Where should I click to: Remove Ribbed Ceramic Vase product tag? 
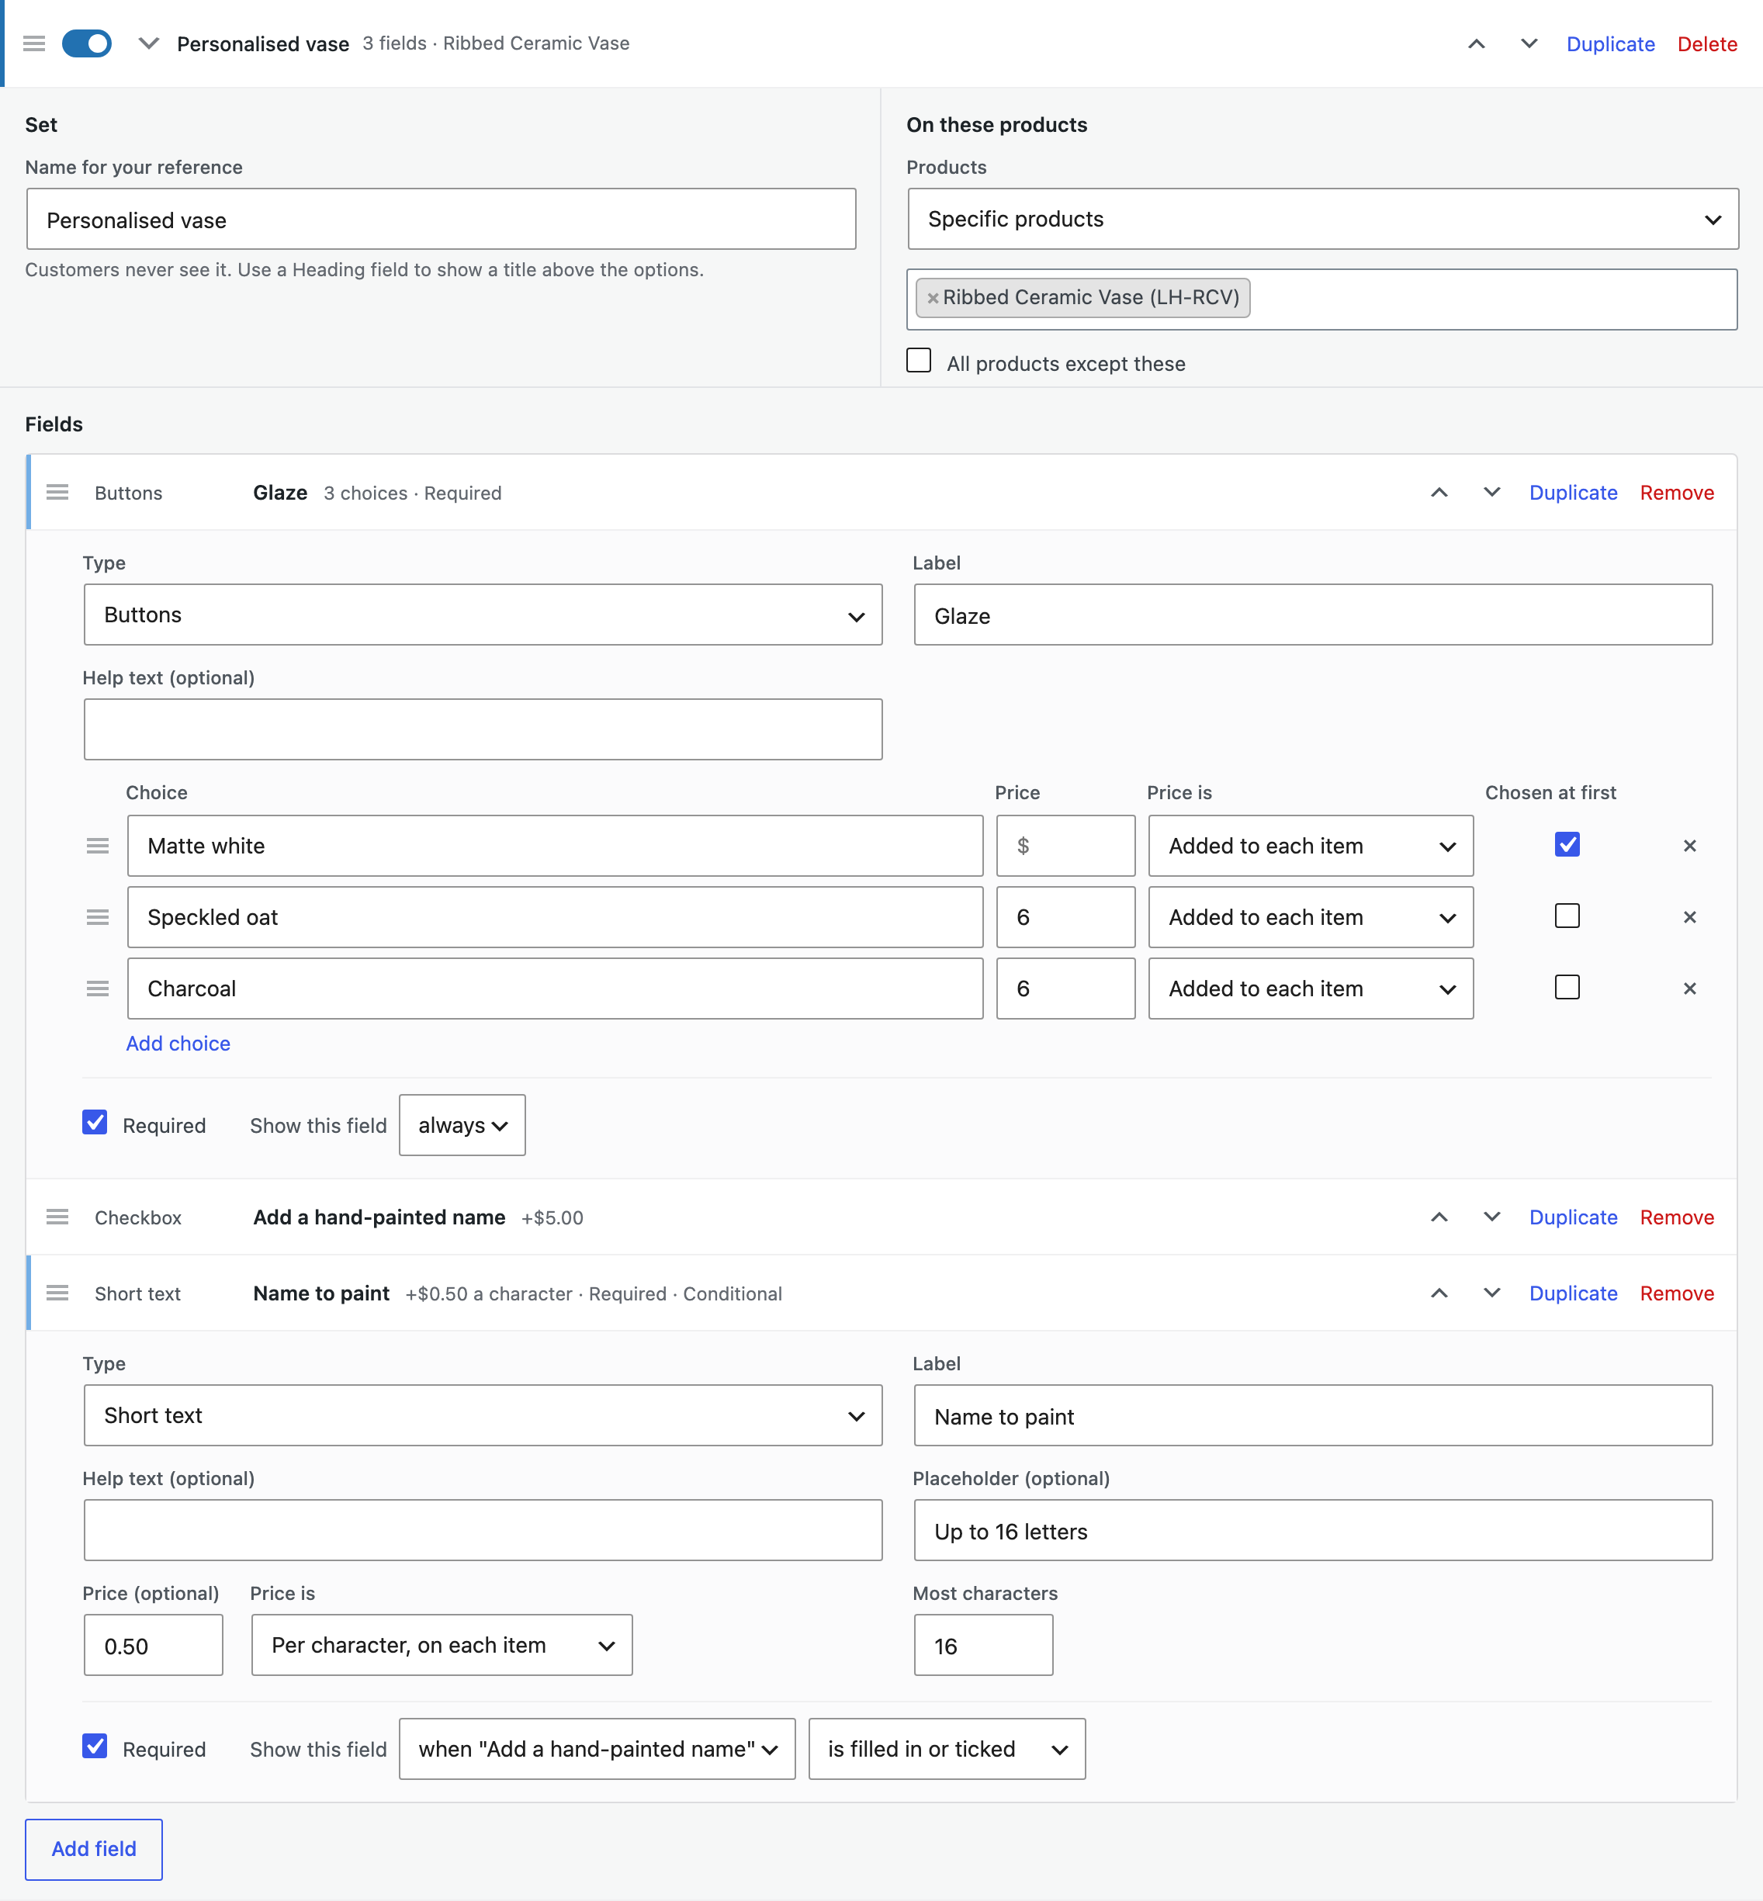pos(933,299)
